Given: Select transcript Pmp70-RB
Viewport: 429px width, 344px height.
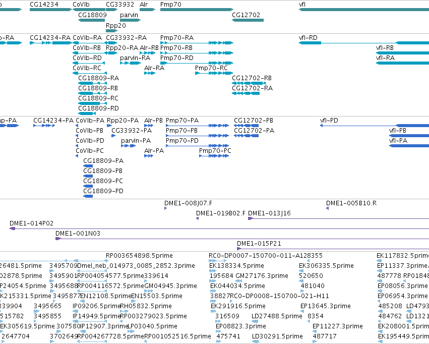Looking at the screenshot, I should (197, 53).
